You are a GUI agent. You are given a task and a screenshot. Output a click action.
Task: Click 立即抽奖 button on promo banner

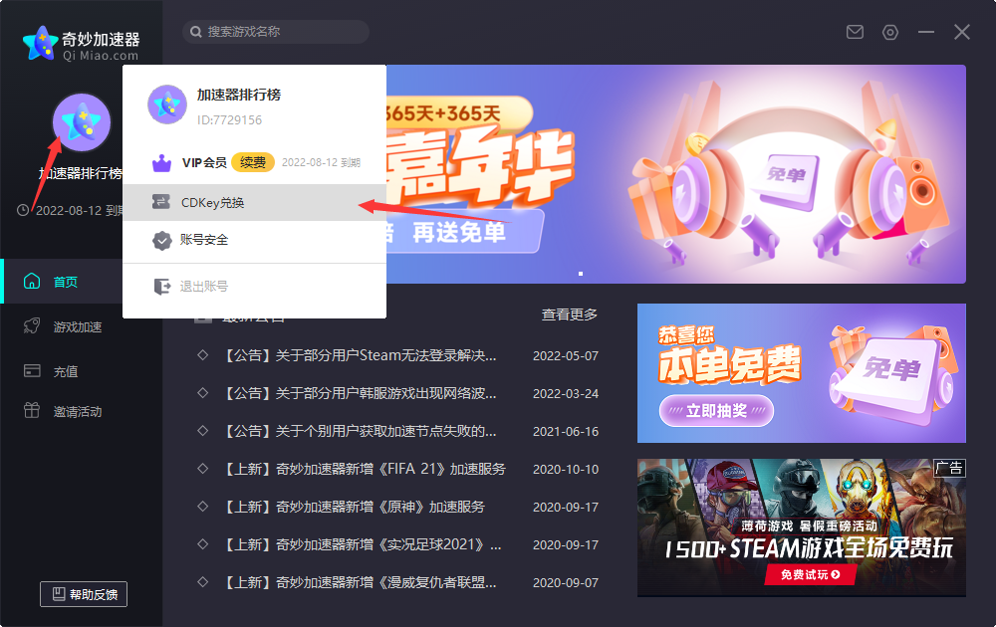(x=716, y=411)
